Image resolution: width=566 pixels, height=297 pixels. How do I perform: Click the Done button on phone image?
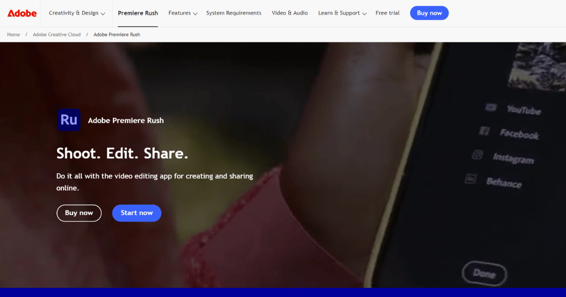(484, 274)
